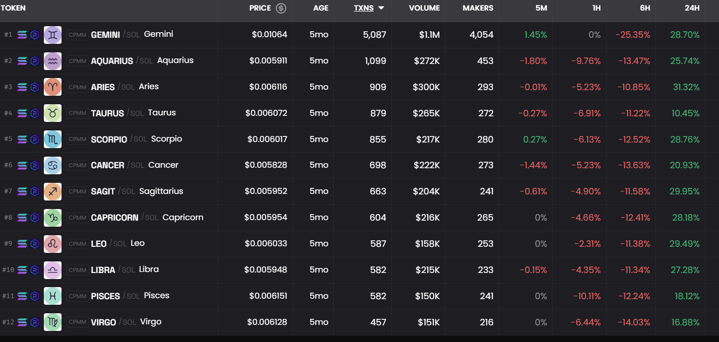
Task: Click the Raydium DEX icon in Leo row
Action: [35, 244]
